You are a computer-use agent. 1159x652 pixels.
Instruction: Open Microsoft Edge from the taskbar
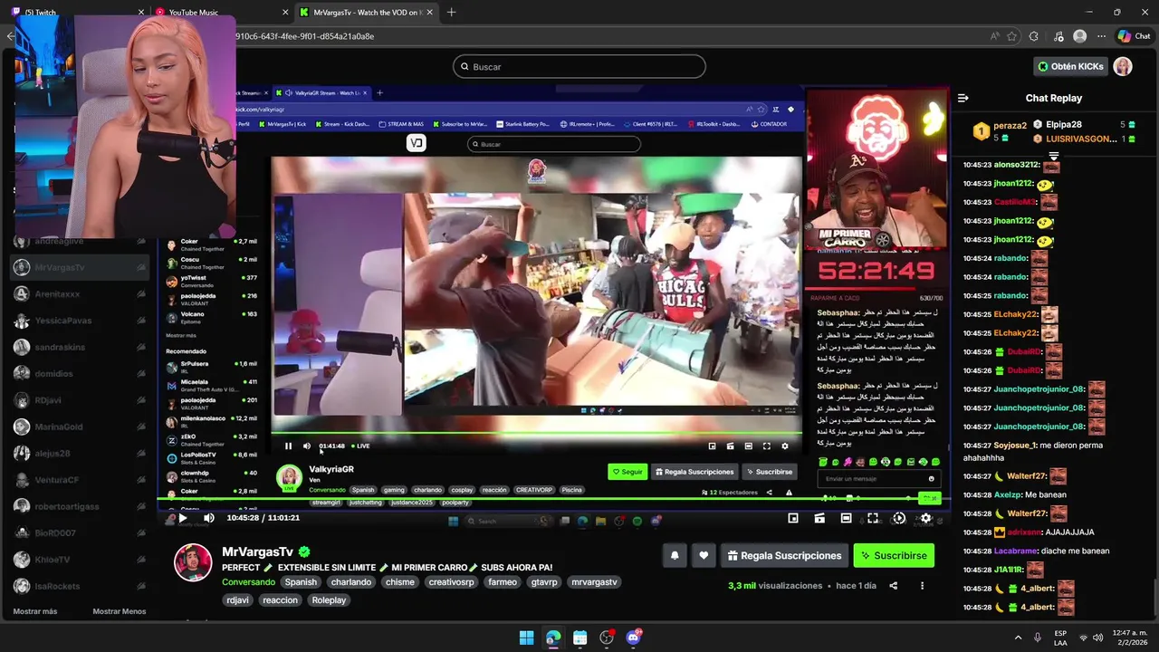[553, 638]
